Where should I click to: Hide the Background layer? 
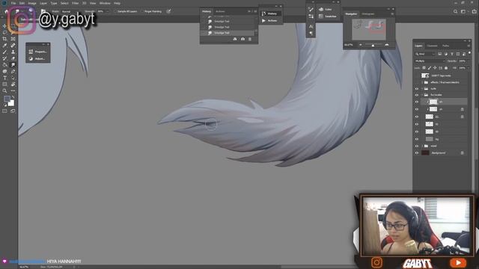[416, 153]
